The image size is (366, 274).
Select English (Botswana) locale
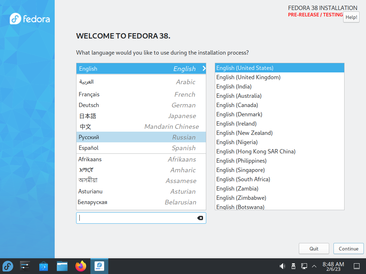click(280, 207)
